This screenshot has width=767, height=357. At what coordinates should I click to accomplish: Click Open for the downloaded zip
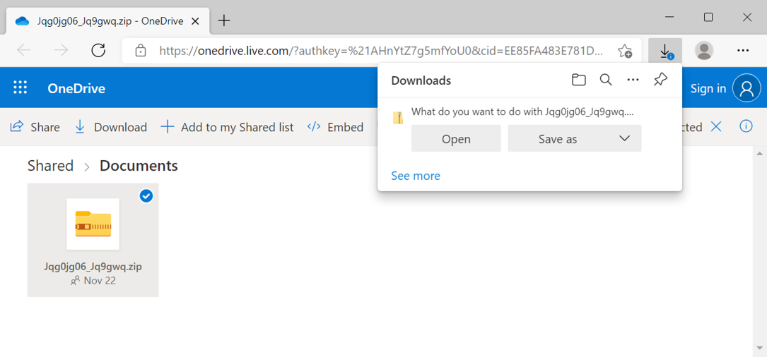point(456,139)
